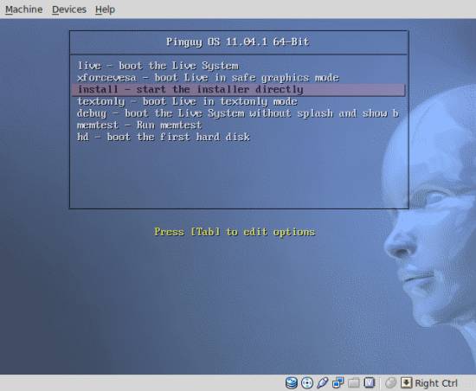The width and height of the screenshot is (476, 391).
Task: Click the network adapters status icon
Action: click(338, 383)
